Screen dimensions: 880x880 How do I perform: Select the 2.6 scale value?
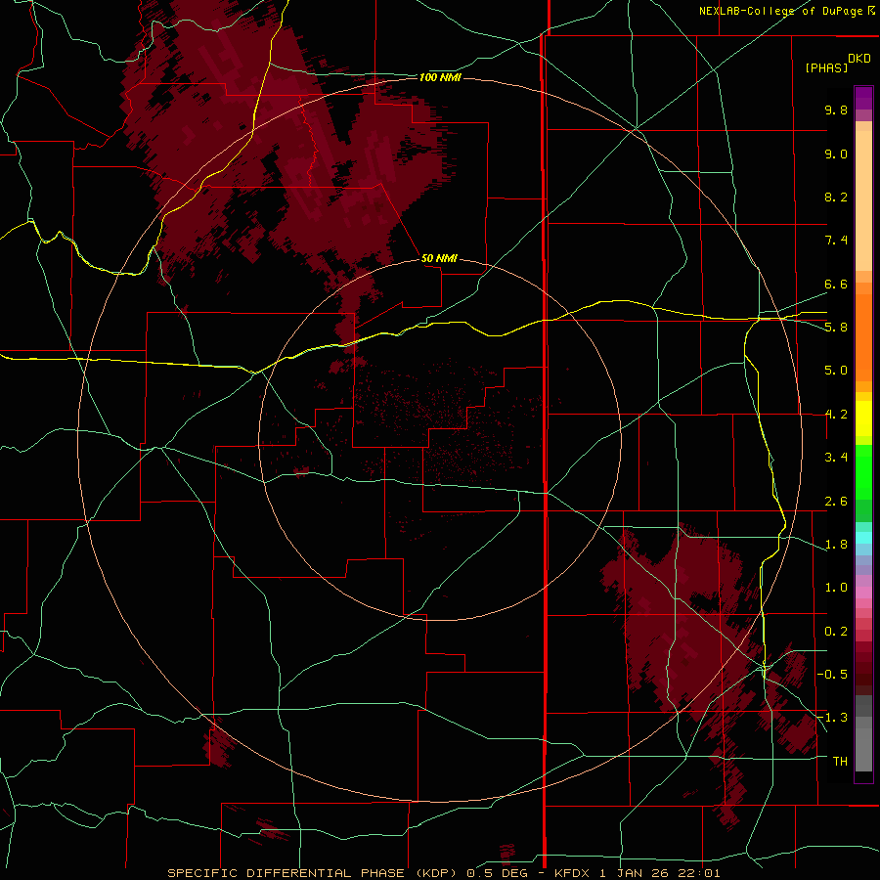coord(836,502)
